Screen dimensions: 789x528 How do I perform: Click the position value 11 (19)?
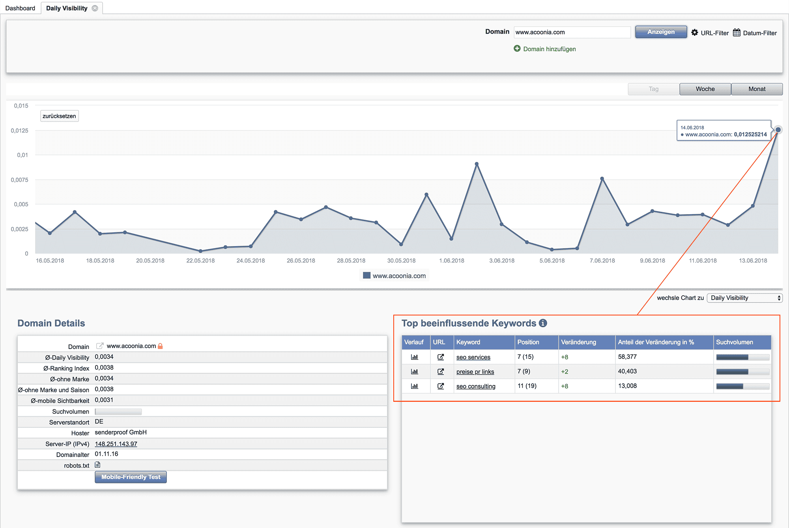527,386
